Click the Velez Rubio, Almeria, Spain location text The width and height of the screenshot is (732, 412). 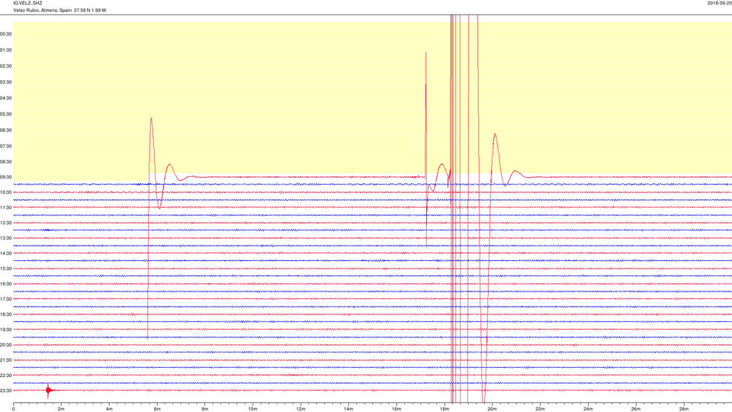click(42, 10)
